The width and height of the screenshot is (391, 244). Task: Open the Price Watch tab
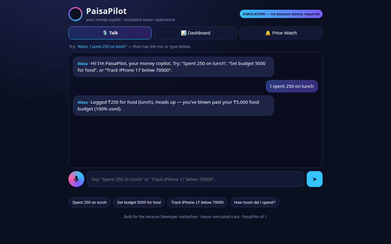281,33
